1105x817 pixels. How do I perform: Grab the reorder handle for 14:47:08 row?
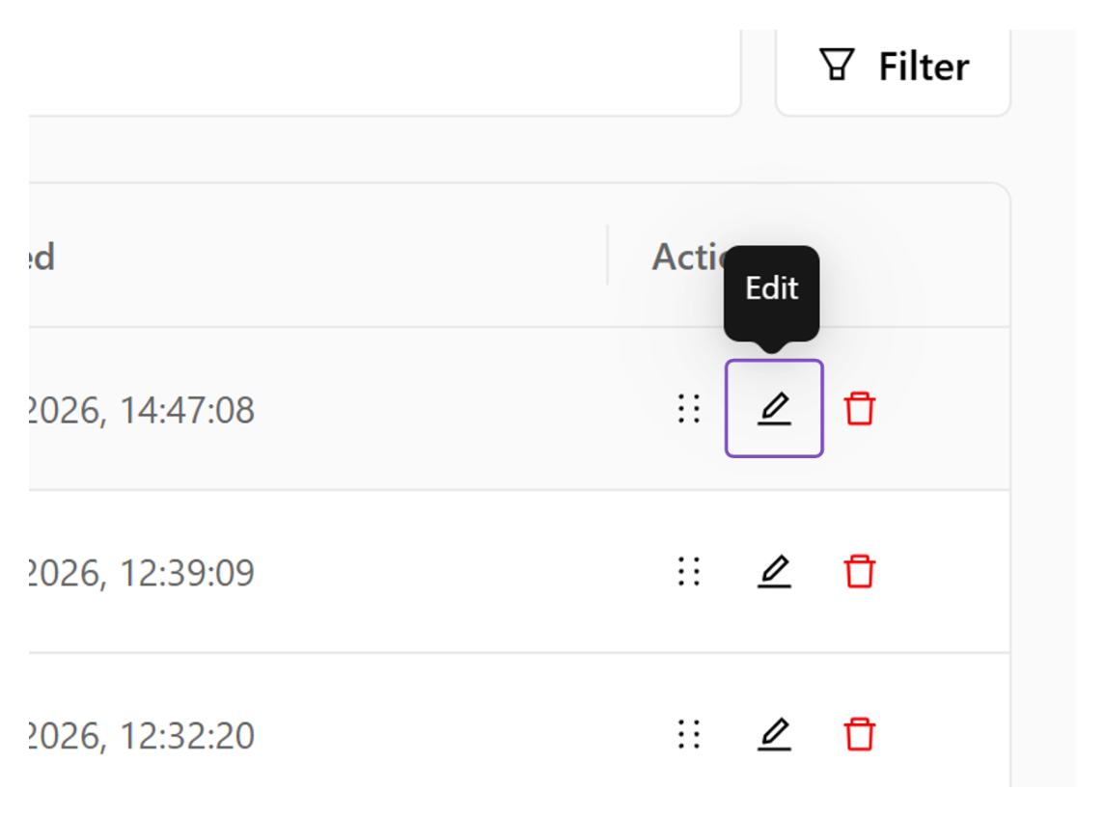[688, 409]
